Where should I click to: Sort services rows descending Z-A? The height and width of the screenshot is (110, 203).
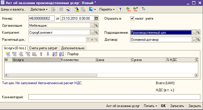click(62, 54)
